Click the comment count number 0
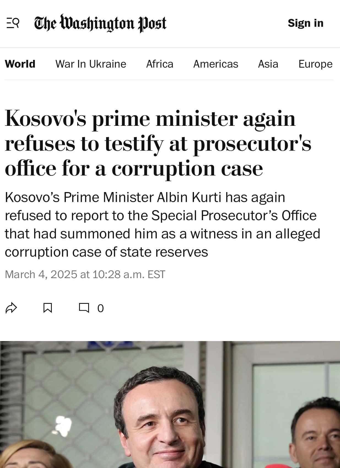The width and height of the screenshot is (340, 468). click(101, 308)
